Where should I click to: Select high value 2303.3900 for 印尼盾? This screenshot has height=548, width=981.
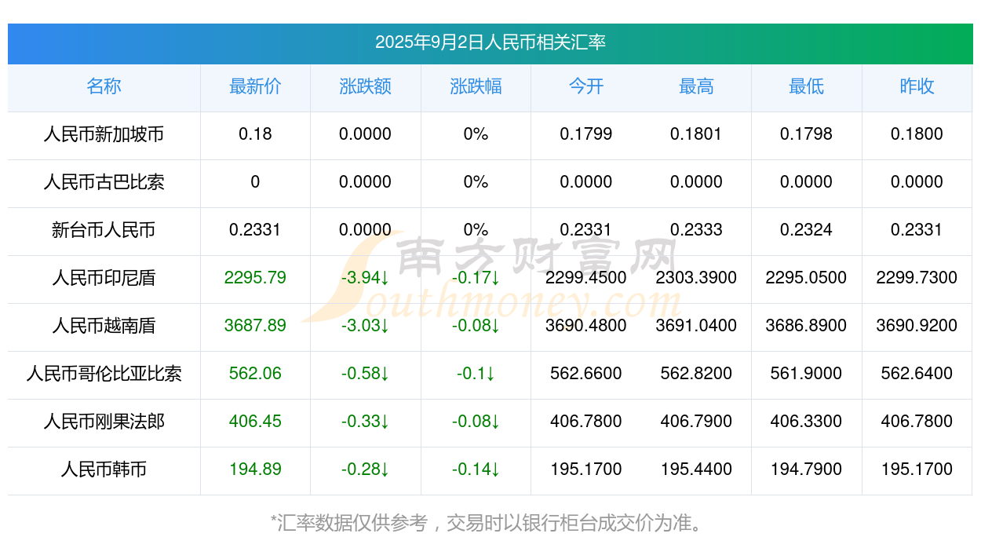(x=696, y=278)
